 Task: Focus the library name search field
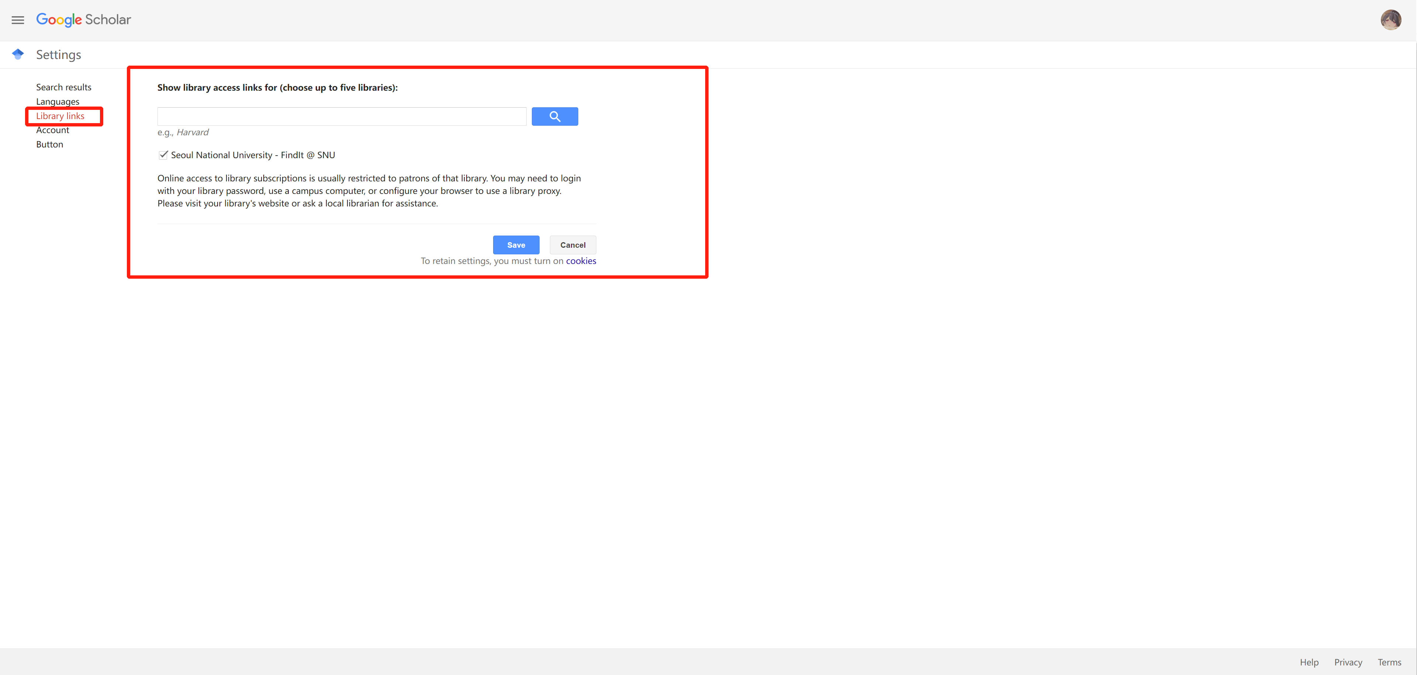click(342, 116)
